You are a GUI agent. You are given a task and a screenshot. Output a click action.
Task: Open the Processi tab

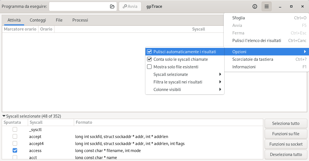[80, 20]
